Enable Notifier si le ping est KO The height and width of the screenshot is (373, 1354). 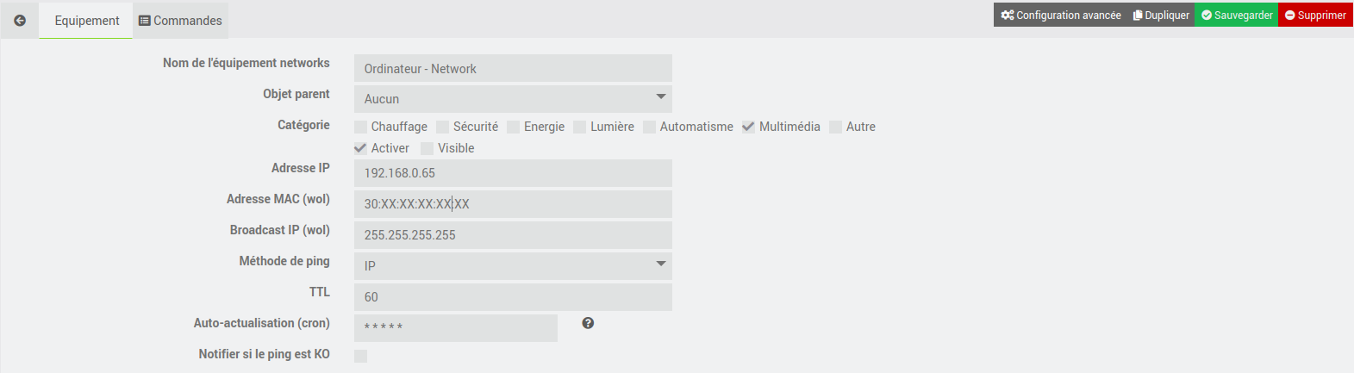click(361, 356)
